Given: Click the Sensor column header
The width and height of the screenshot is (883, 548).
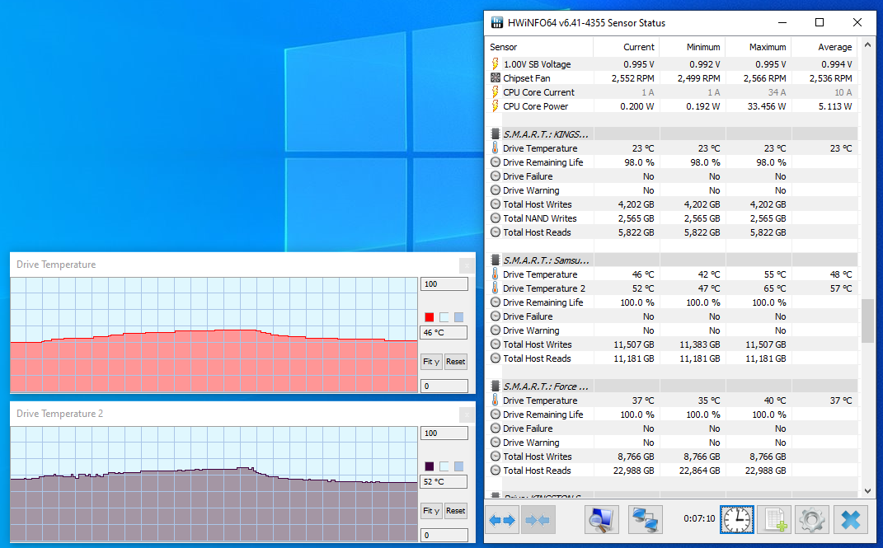Looking at the screenshot, I should [539, 47].
